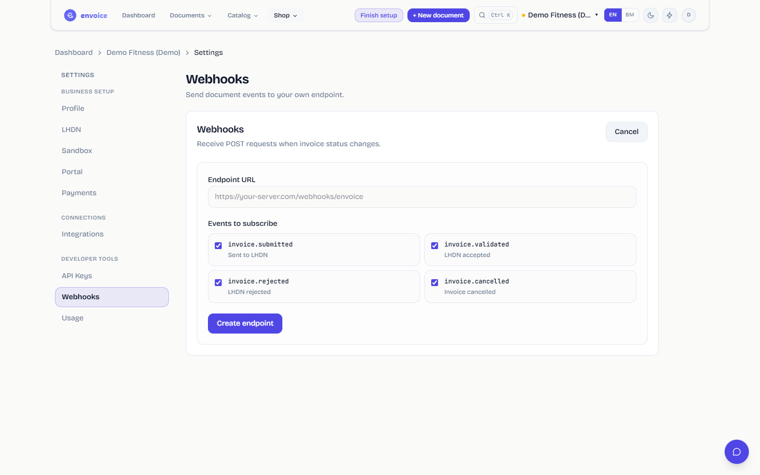Switch language to BM

coord(630,15)
